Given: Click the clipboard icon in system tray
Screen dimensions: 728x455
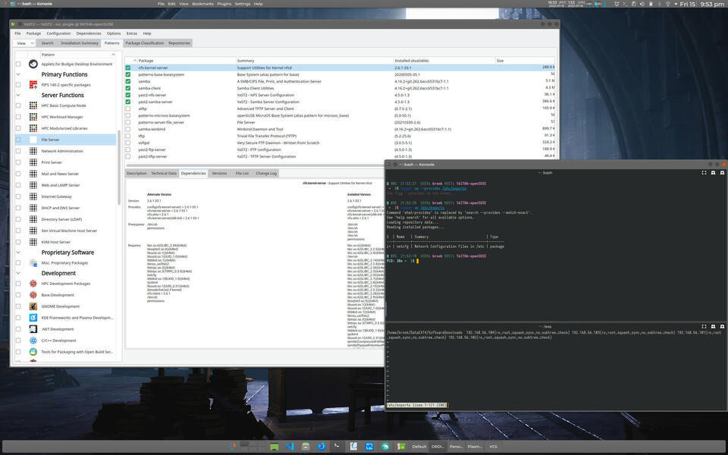Looking at the screenshot, I should 634,4.
